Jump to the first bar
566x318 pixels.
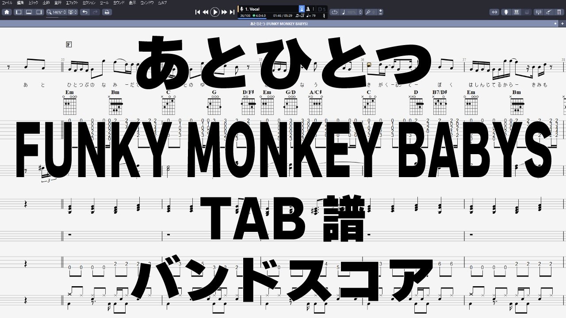click(197, 12)
